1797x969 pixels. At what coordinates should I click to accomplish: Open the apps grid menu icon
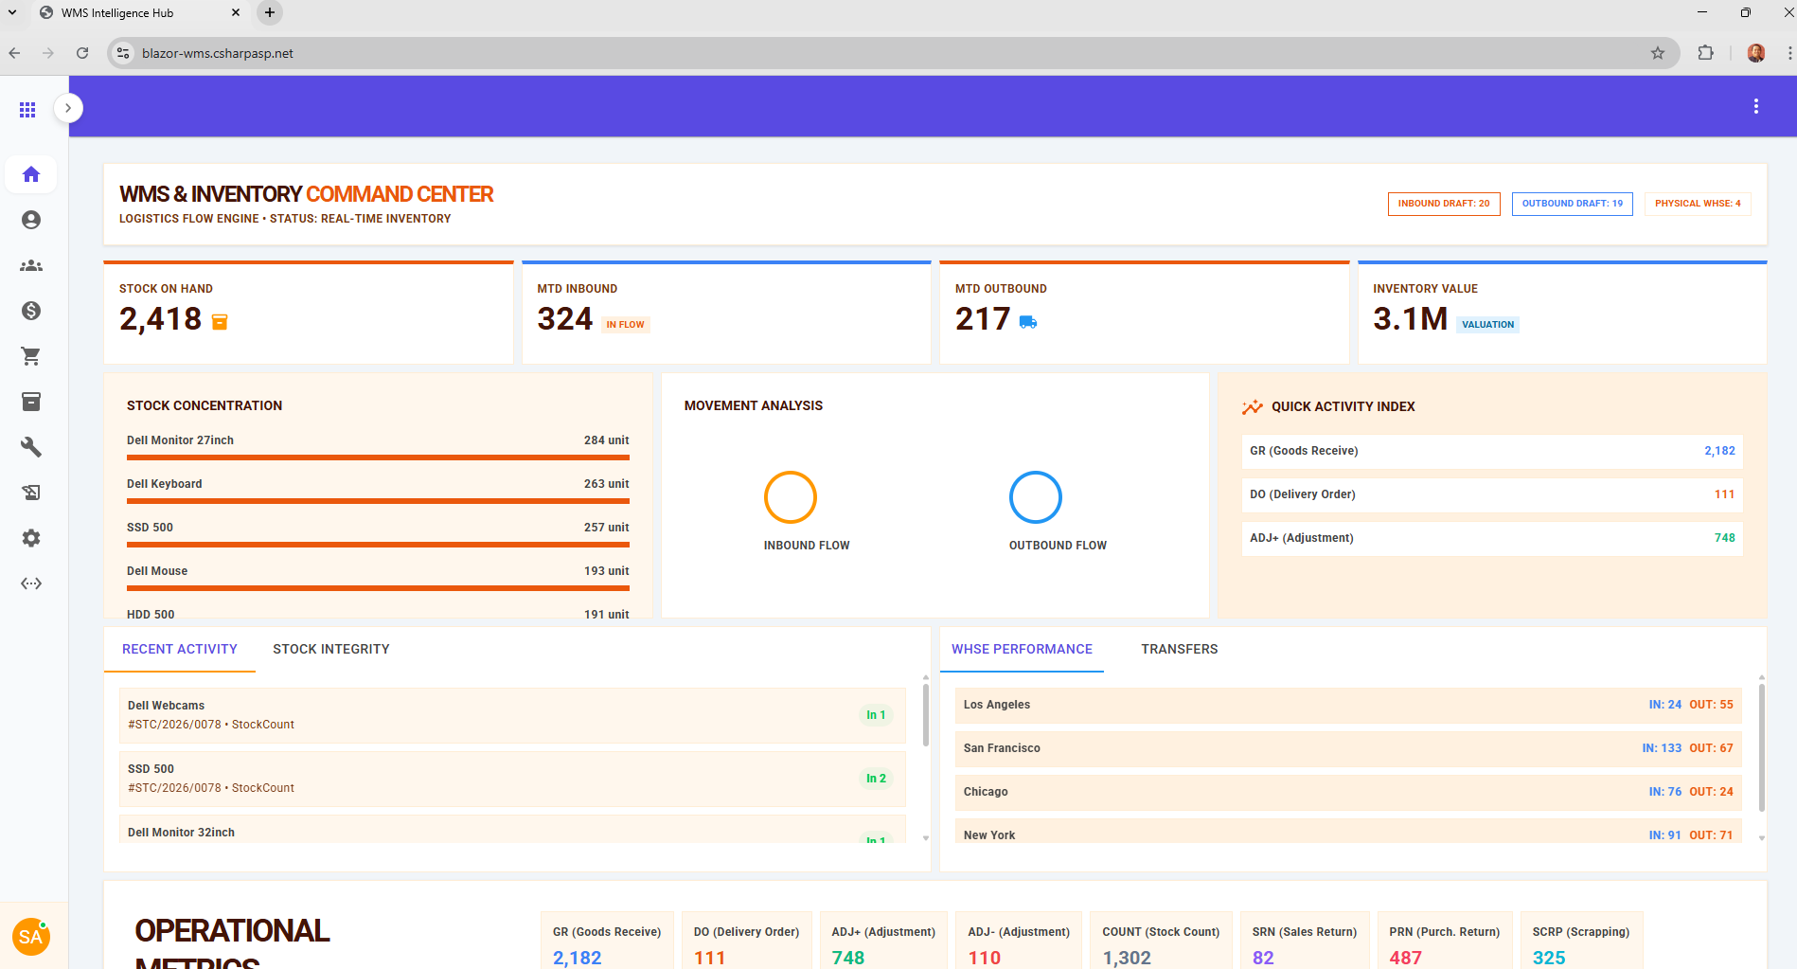[x=27, y=110]
